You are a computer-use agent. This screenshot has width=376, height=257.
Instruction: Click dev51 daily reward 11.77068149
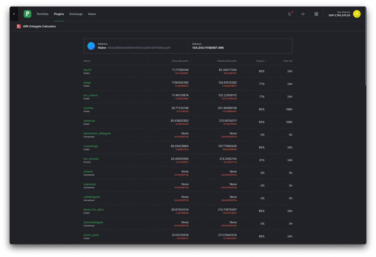[180, 70]
